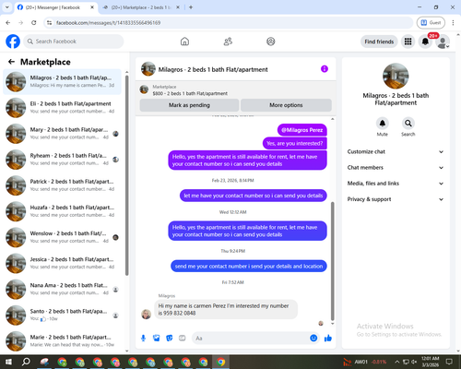Click the conversation list scrollbar
The width and height of the screenshot is (461, 369).
tap(127, 175)
